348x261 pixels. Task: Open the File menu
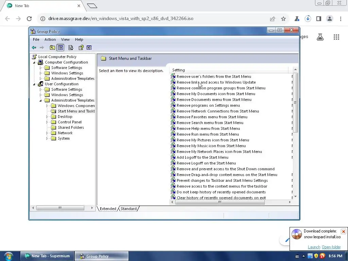(x=36, y=39)
